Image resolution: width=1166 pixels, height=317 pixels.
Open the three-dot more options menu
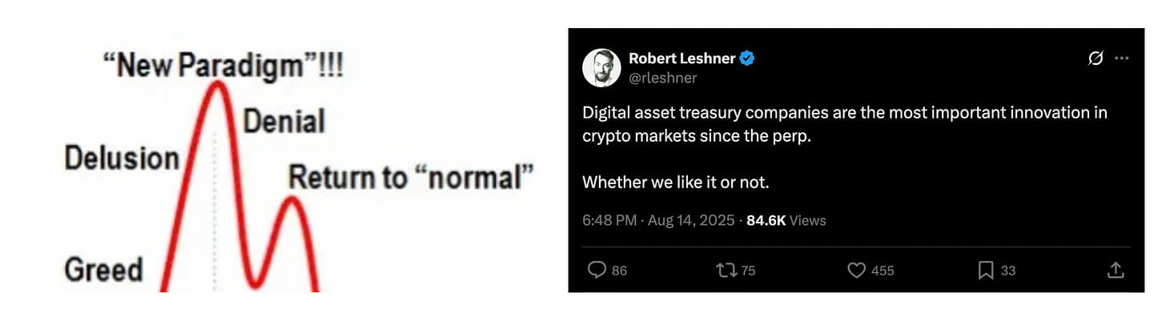click(x=1121, y=58)
